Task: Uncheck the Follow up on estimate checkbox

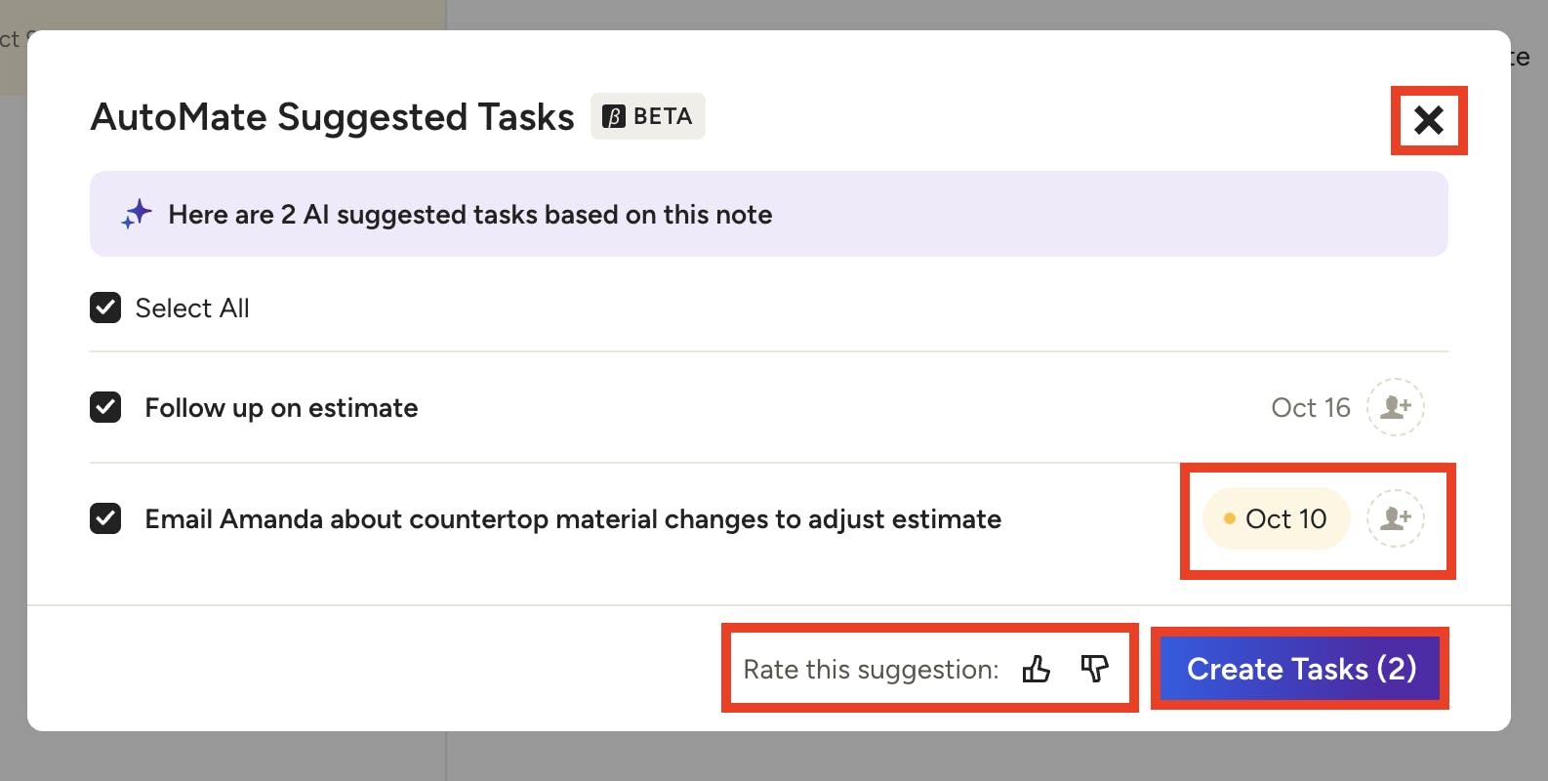Action: coord(105,407)
